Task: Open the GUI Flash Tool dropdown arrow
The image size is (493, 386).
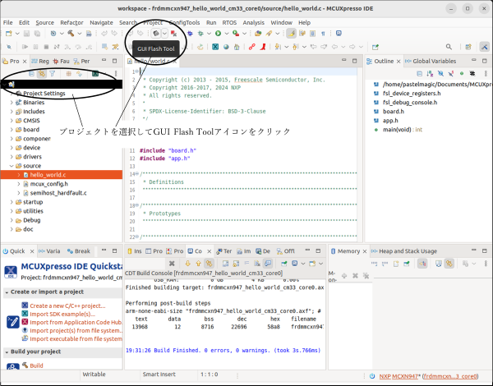Action: tap(165, 34)
